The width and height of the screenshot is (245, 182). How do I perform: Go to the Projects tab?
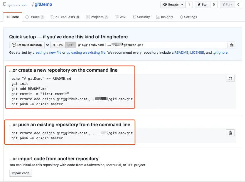[x=97, y=17]
